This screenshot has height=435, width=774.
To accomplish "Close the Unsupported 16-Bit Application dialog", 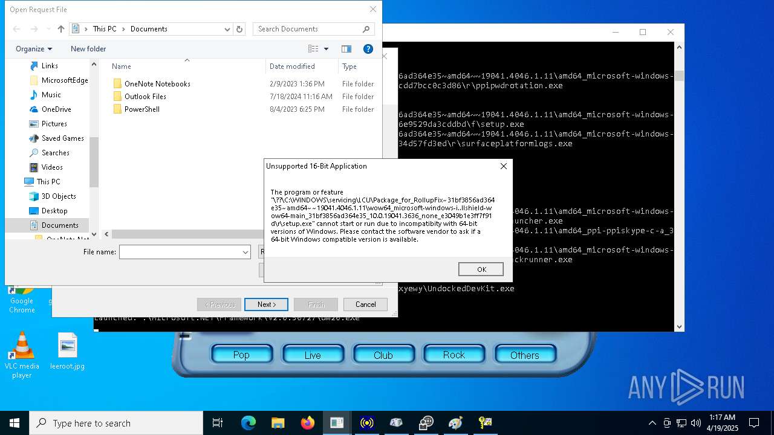I will tap(503, 166).
